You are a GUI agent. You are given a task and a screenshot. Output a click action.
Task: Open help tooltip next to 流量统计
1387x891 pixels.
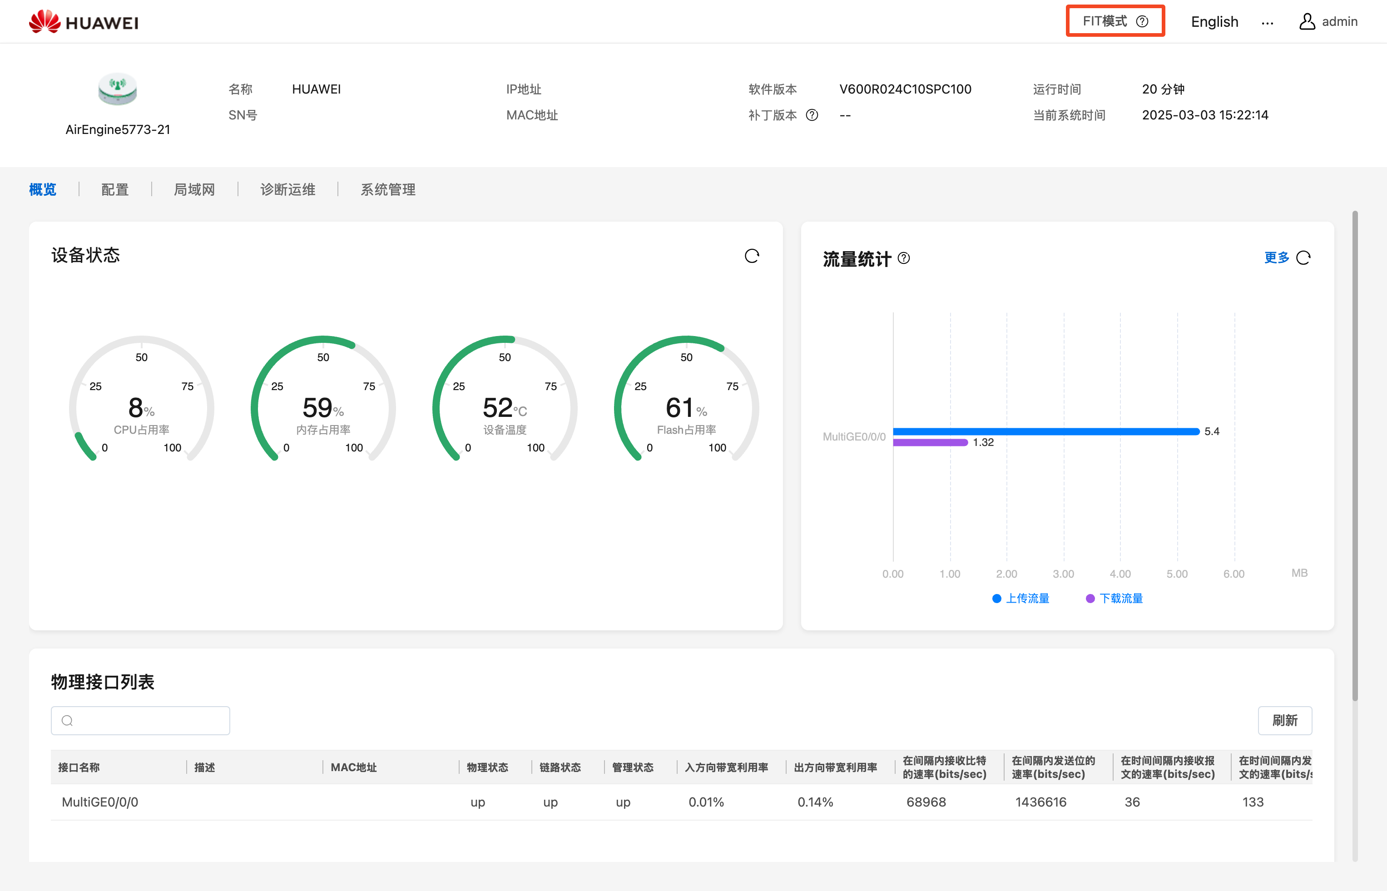(904, 258)
